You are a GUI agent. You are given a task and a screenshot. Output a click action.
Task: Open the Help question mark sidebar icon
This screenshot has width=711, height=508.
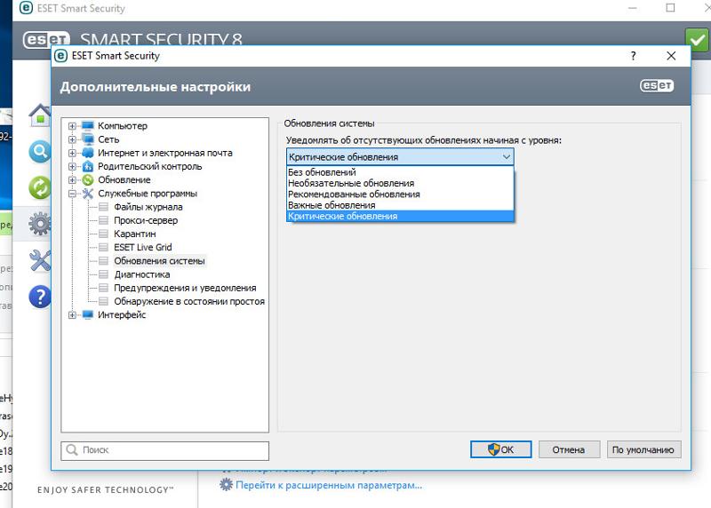click(40, 298)
